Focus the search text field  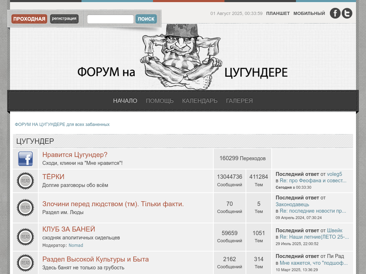[x=110, y=19]
